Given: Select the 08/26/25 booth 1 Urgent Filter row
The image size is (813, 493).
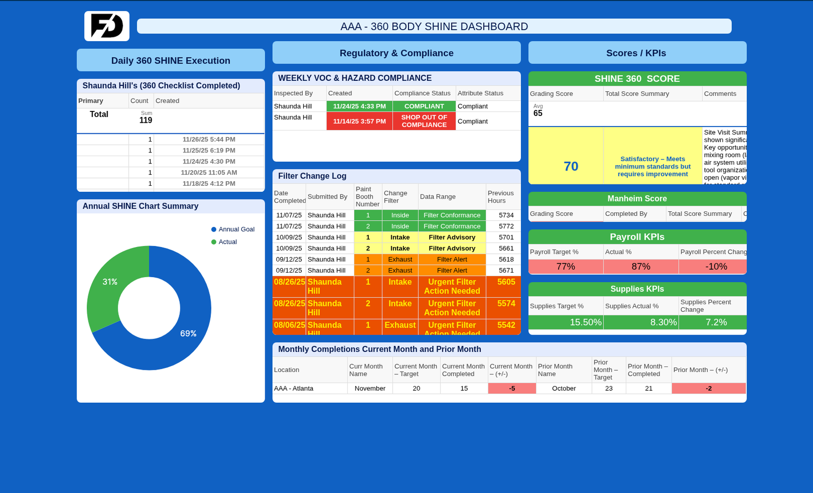Looking at the screenshot, I should 452,287.
